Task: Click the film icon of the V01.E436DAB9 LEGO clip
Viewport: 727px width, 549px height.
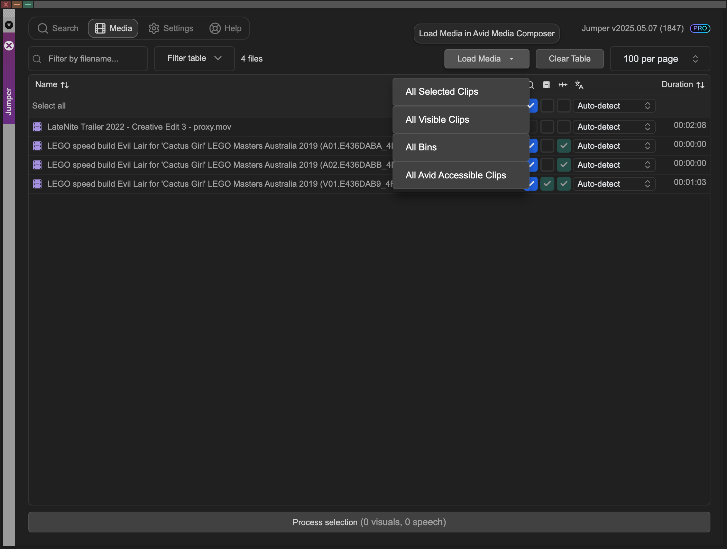Action: point(37,184)
